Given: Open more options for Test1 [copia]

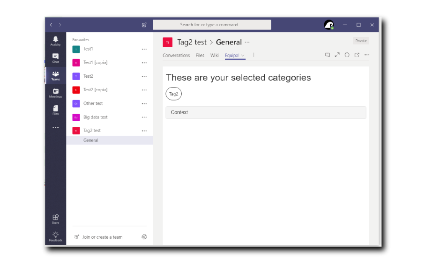Looking at the screenshot, I should pos(144,63).
